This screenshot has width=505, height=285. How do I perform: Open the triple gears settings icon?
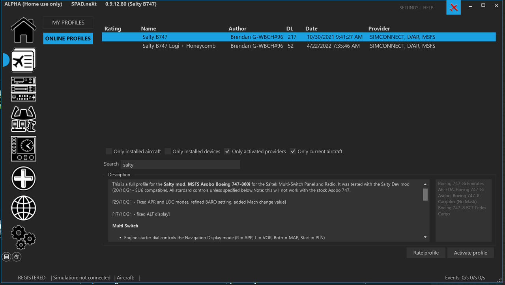click(x=24, y=238)
